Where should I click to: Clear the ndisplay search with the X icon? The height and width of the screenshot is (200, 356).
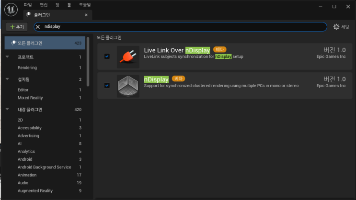38,27
